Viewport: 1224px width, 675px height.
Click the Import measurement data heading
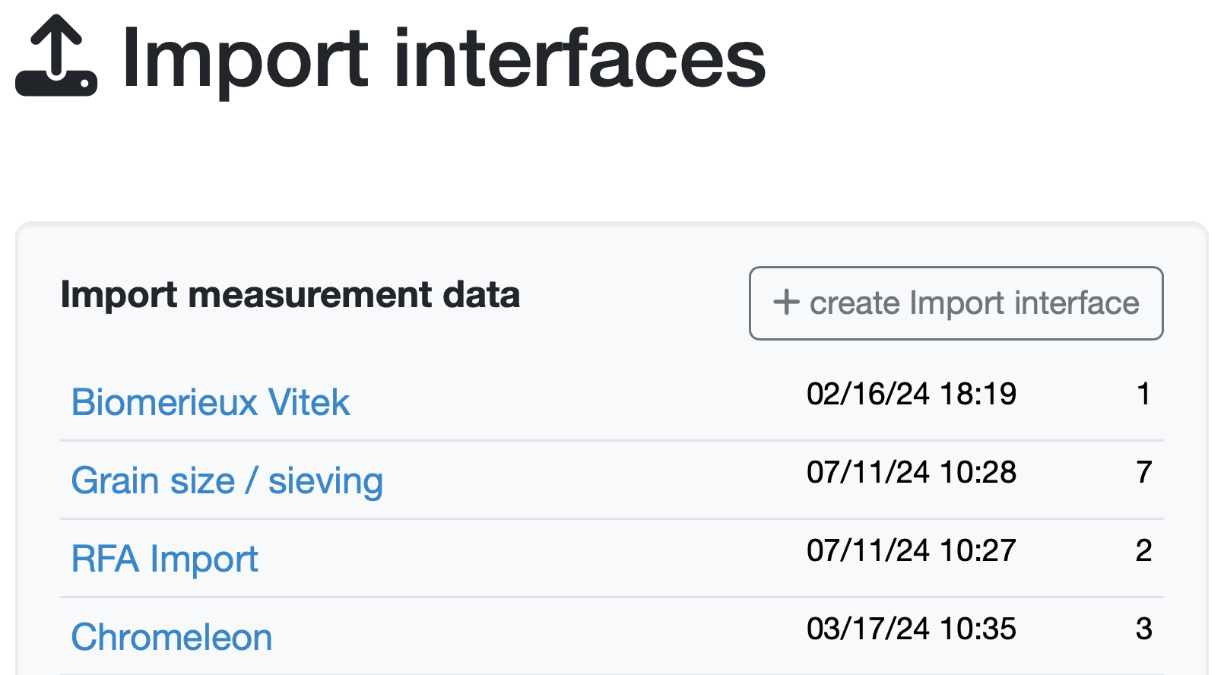(290, 295)
